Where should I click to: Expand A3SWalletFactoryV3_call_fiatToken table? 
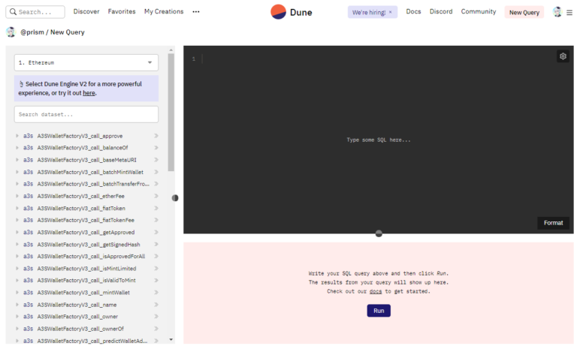click(17, 208)
